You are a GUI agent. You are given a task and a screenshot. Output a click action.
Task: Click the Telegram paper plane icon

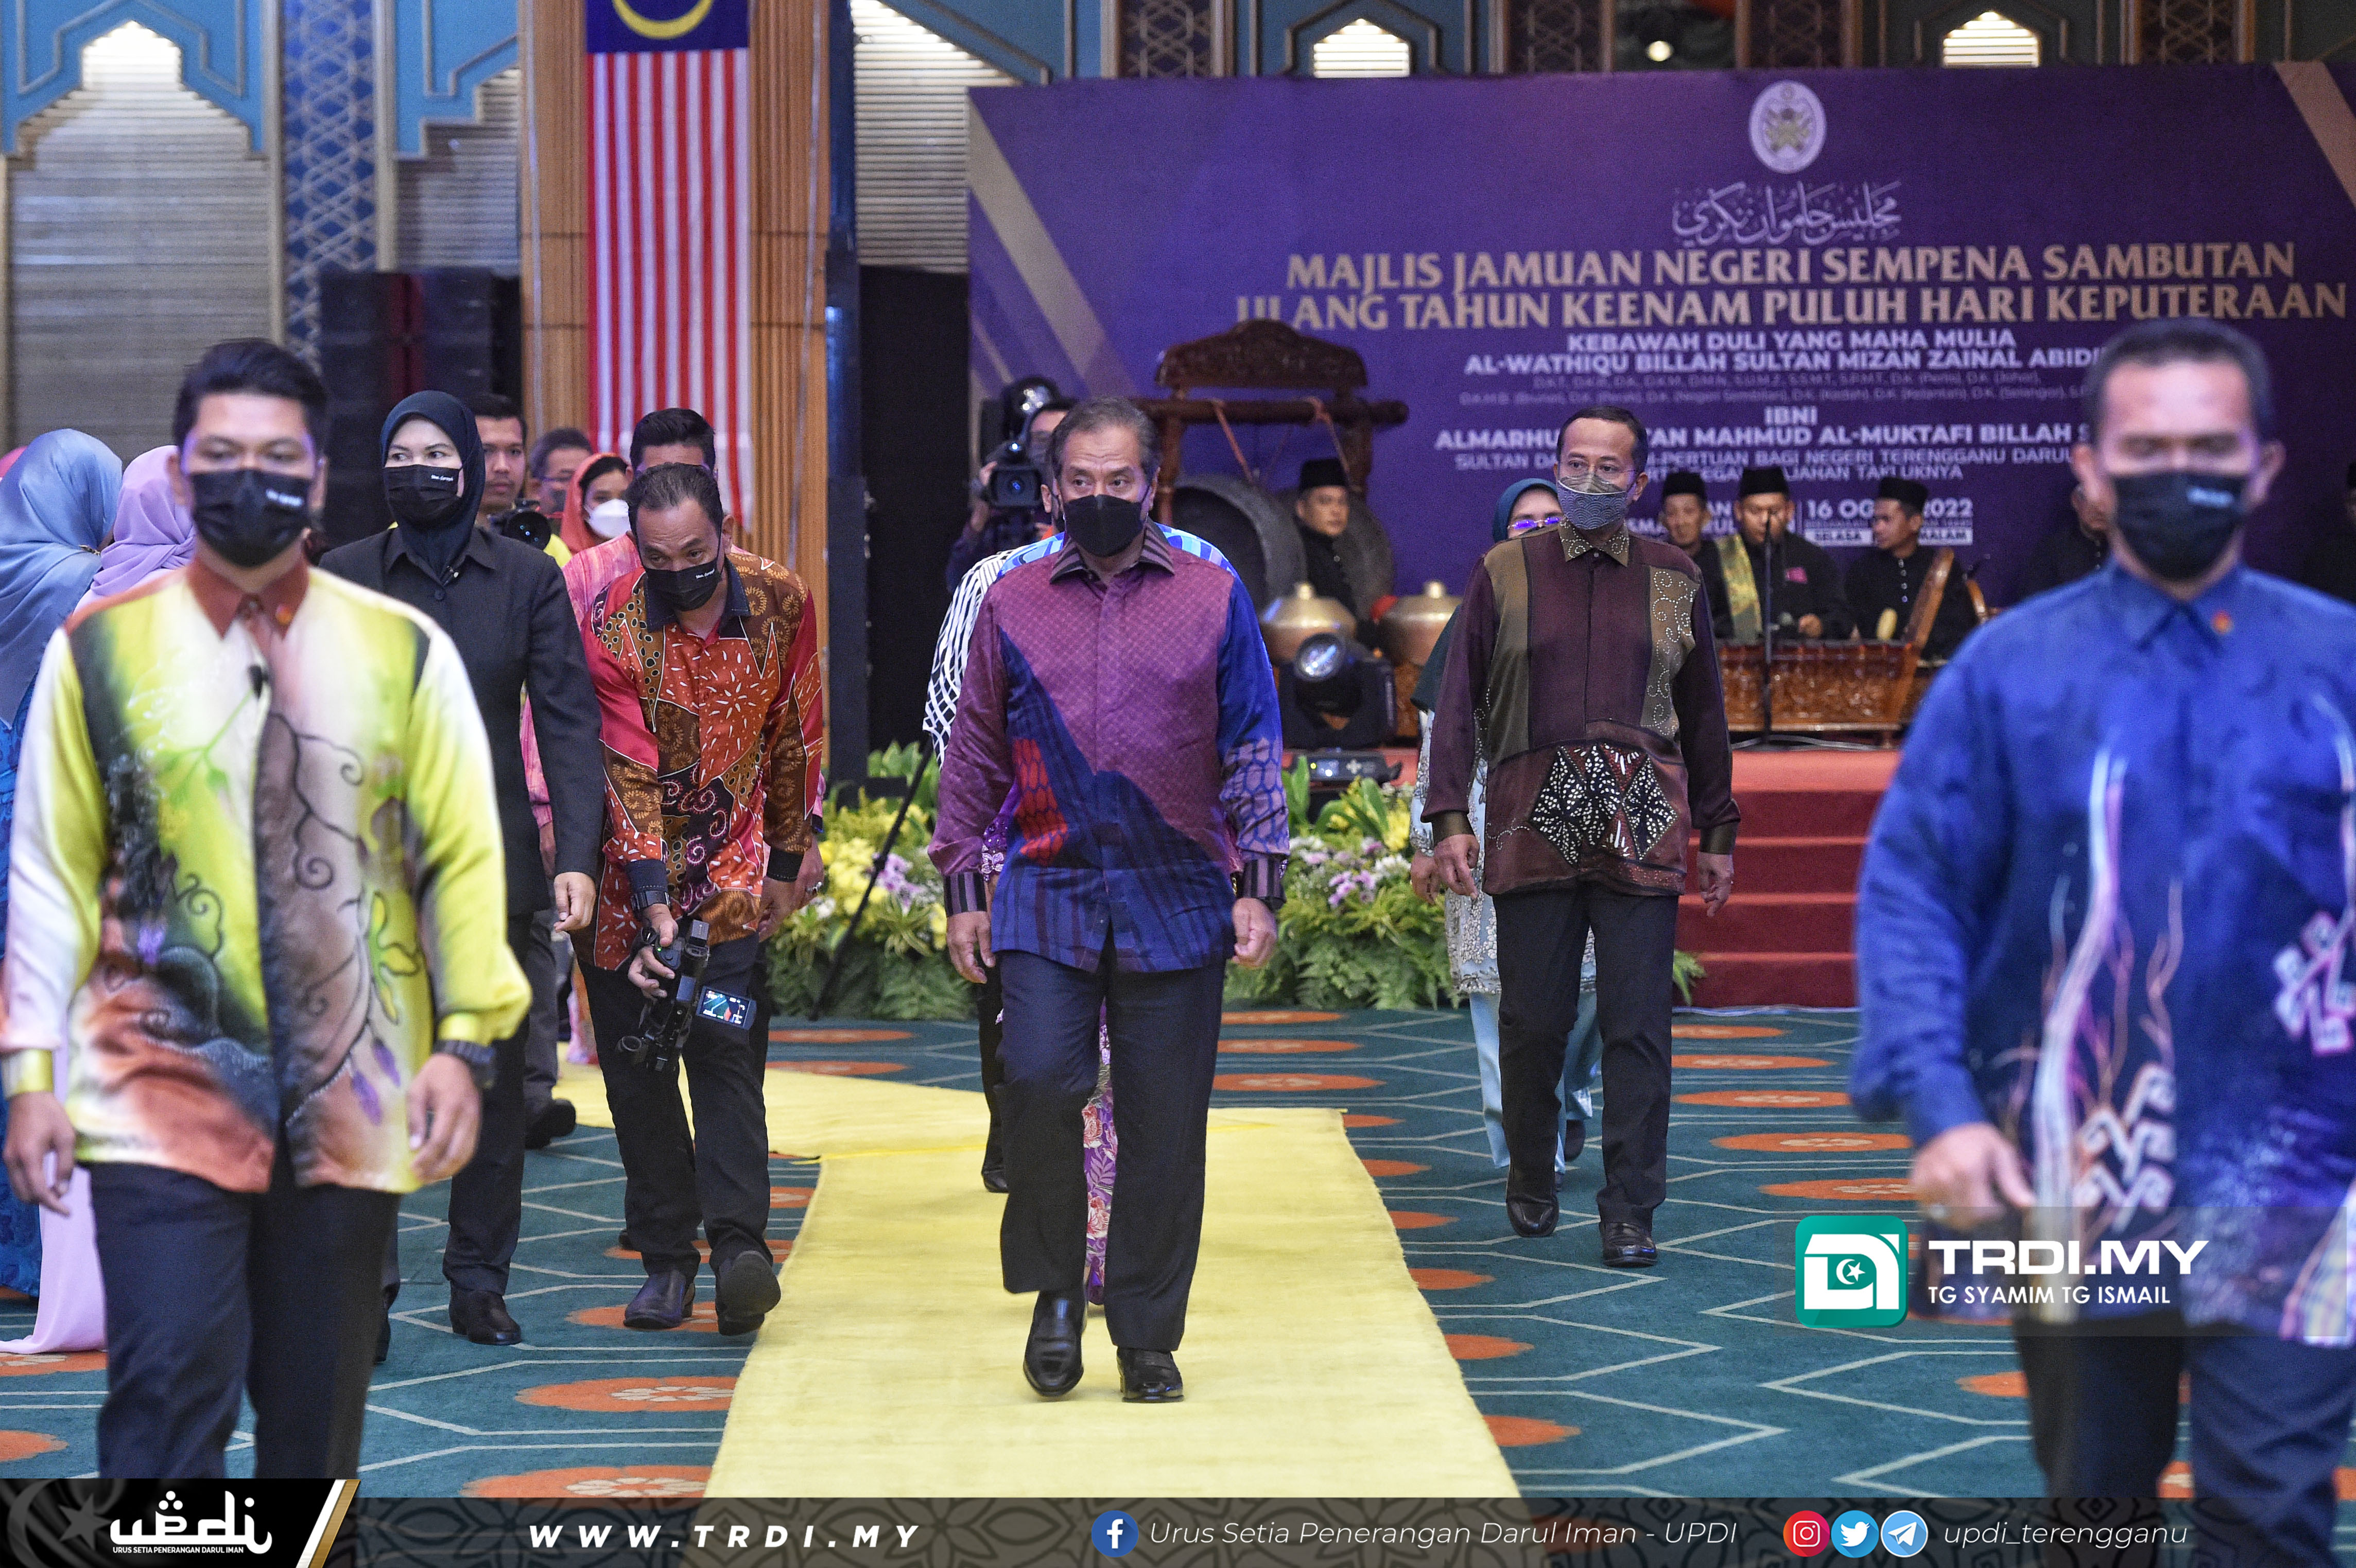tap(1904, 1534)
